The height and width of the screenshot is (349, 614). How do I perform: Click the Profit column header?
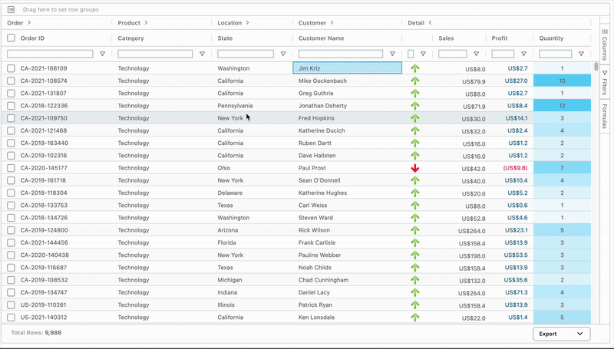pyautogui.click(x=500, y=38)
